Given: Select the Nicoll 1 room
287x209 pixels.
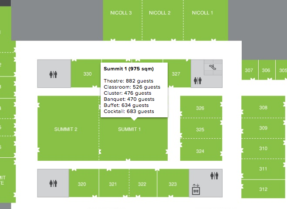Looking at the screenshot, I should 206,20.
